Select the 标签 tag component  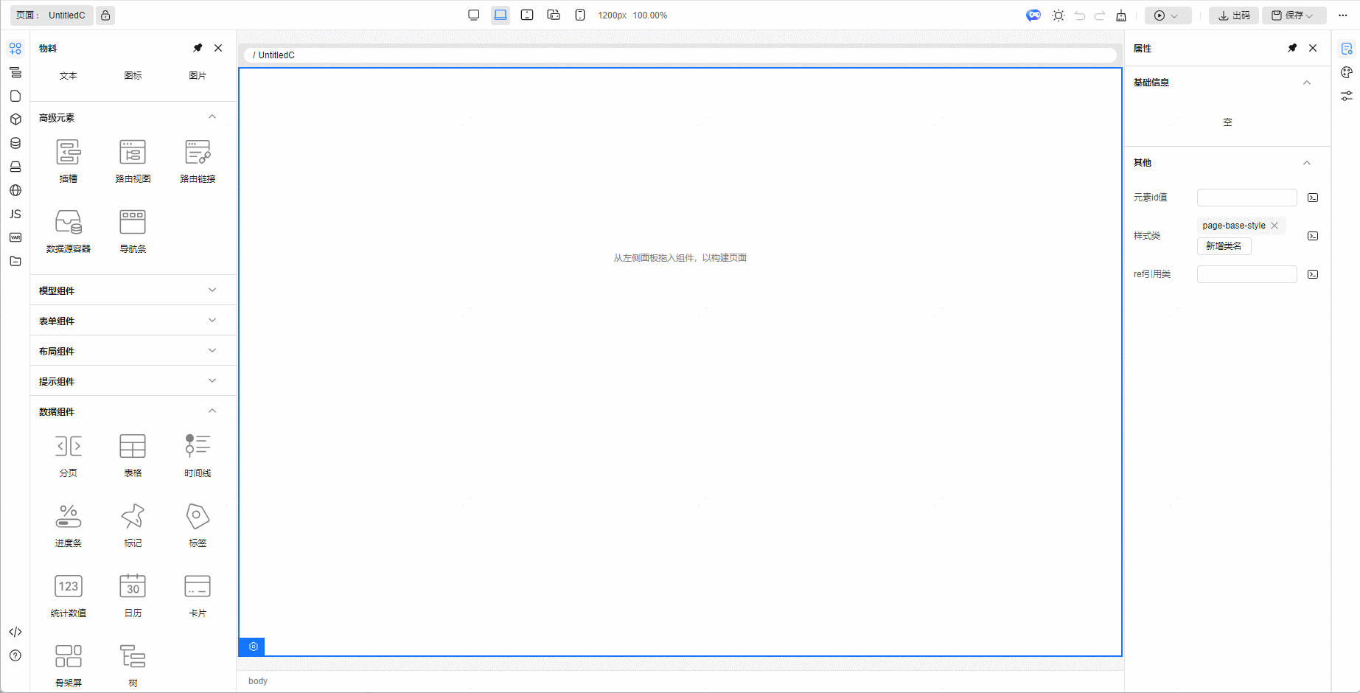(x=198, y=525)
